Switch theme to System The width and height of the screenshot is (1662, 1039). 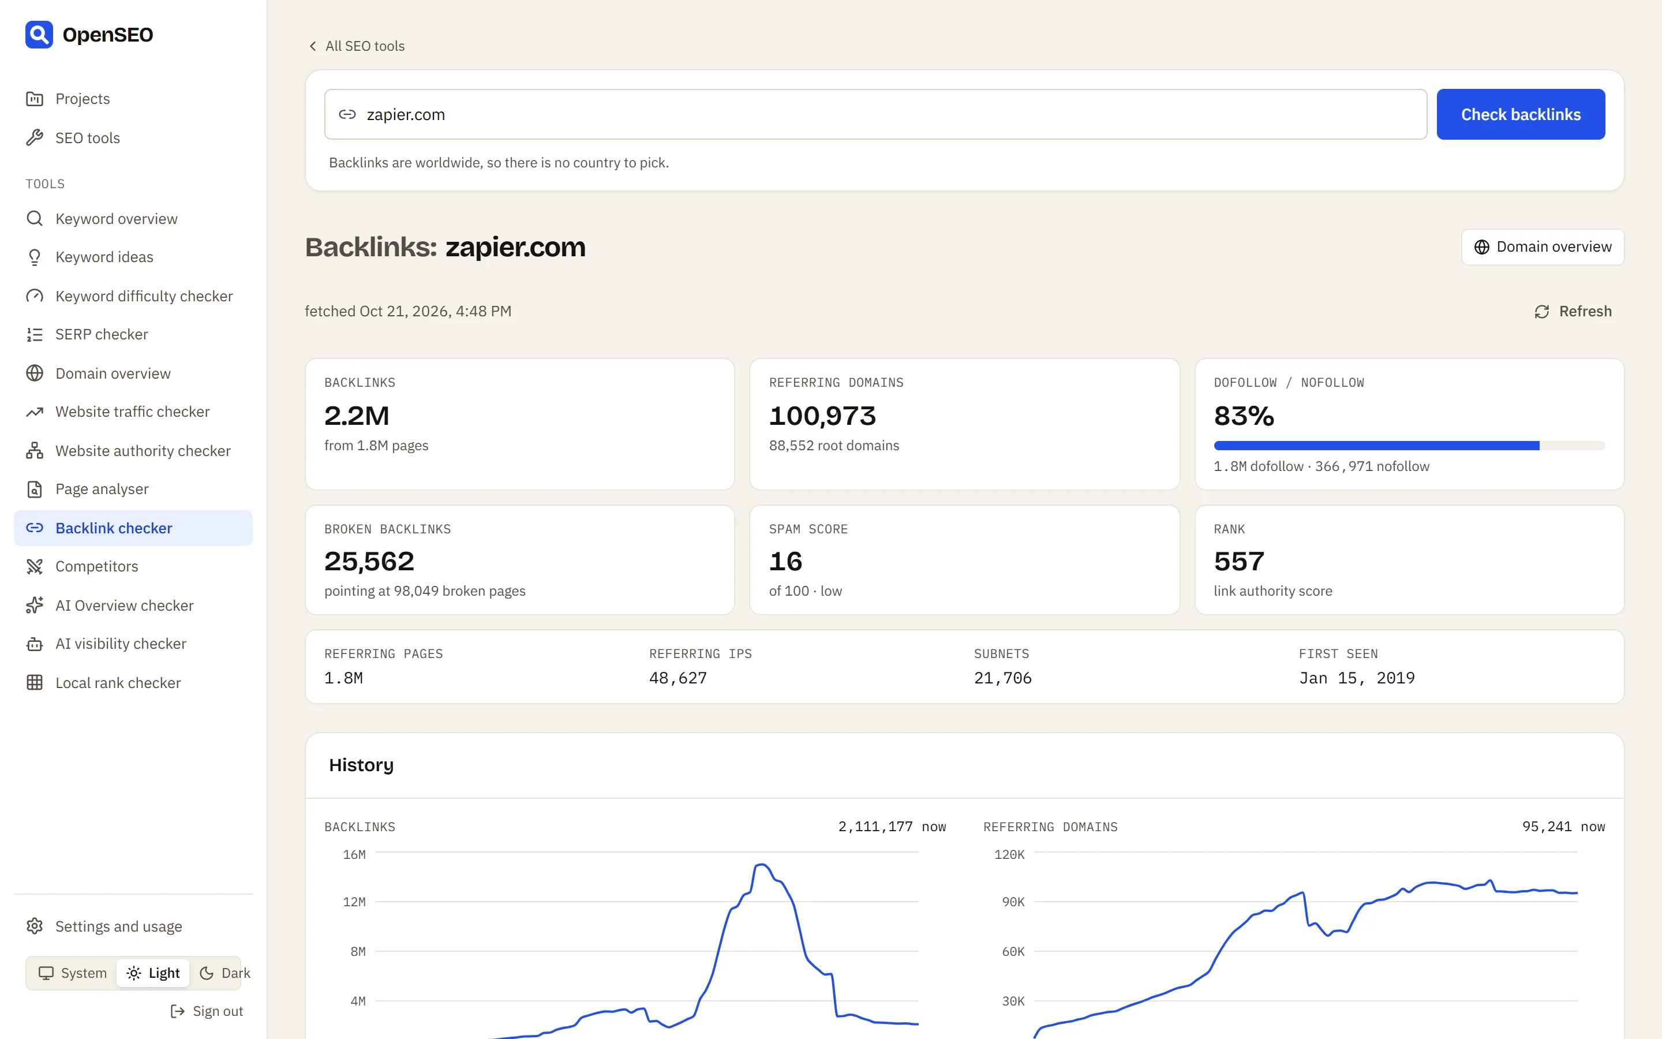[73, 973]
